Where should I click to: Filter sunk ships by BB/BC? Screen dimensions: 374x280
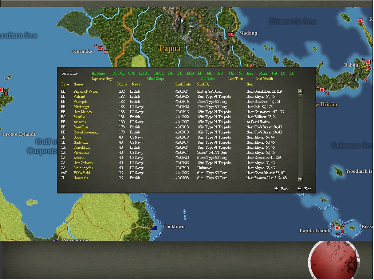pos(144,73)
